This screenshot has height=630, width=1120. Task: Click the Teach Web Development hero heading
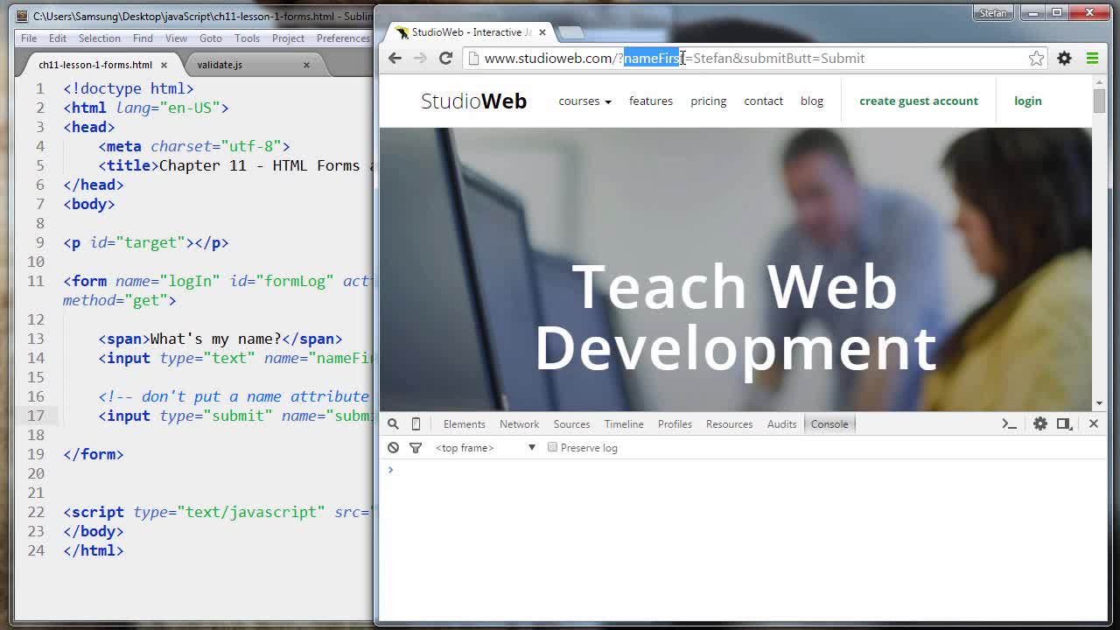coord(735,317)
